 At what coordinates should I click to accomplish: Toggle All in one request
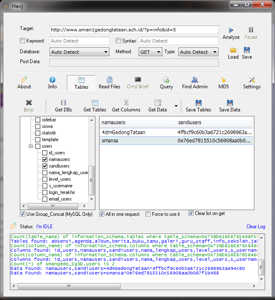coord(102,214)
